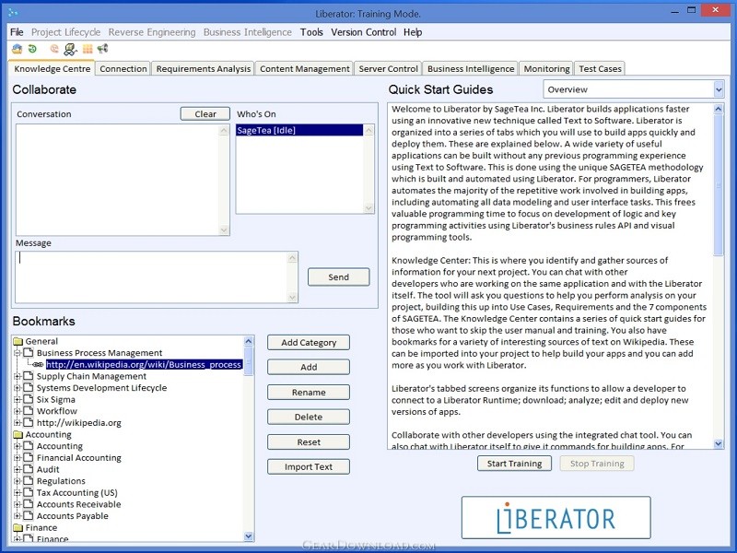Send the chat message
This screenshot has height=553, width=737.
338,277
